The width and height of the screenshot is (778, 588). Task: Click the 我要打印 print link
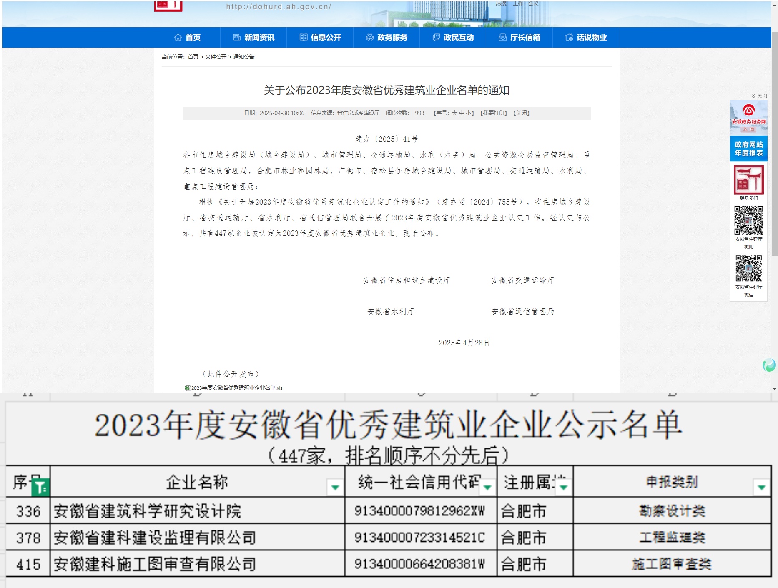click(x=494, y=113)
